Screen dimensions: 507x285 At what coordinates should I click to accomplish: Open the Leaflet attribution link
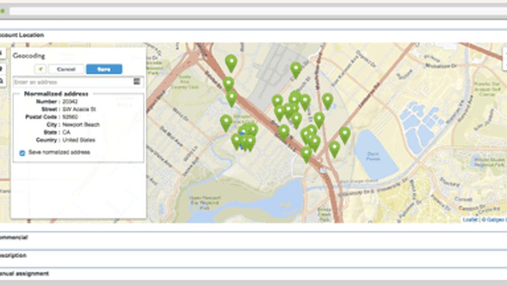click(x=469, y=219)
